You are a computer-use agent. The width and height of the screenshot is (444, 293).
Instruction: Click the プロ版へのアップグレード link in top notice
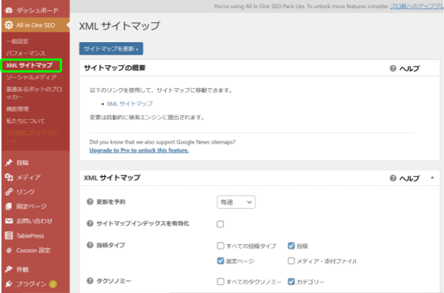(x=417, y=6)
